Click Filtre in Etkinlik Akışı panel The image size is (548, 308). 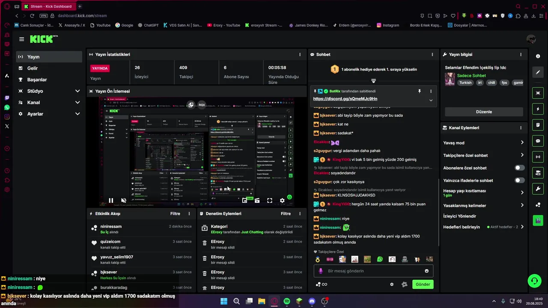click(175, 213)
